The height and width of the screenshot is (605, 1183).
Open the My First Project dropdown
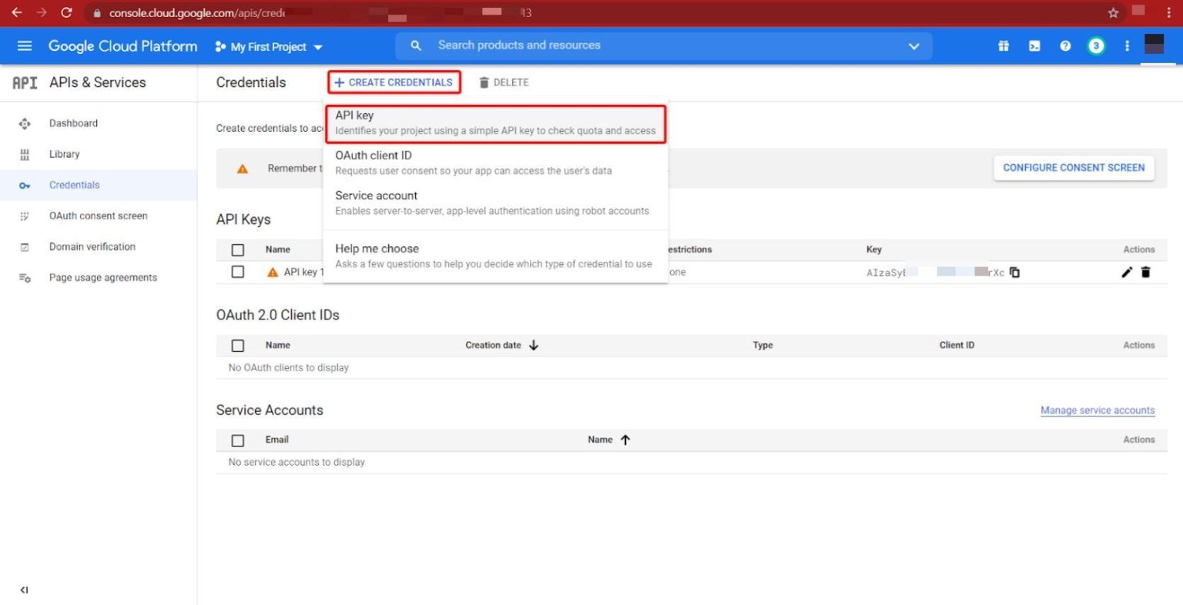tap(268, 46)
